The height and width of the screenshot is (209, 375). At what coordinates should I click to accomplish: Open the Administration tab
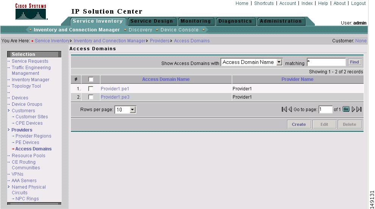[x=281, y=21]
